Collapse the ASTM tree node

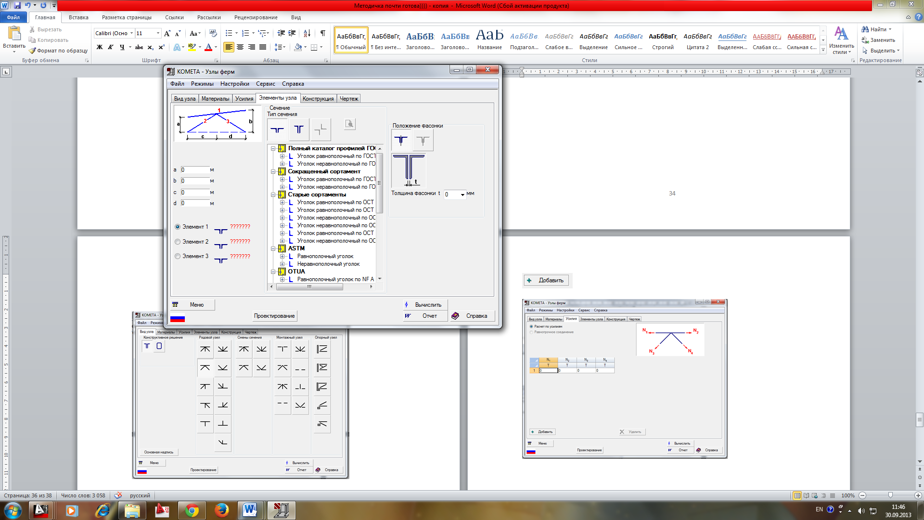coord(273,248)
